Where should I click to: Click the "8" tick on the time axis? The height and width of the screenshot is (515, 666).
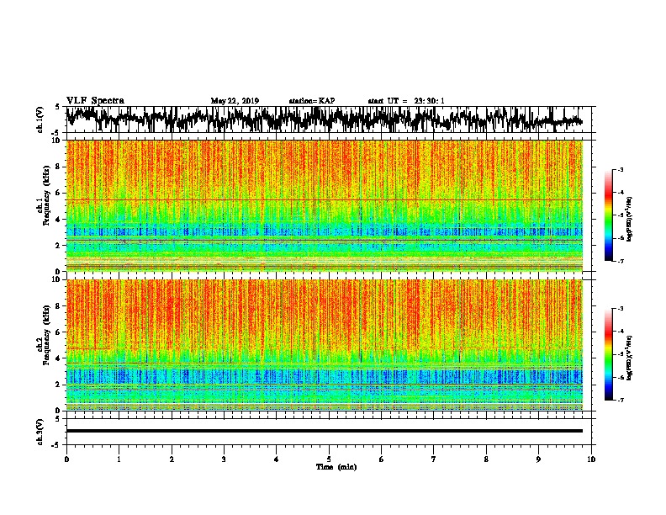click(x=486, y=459)
